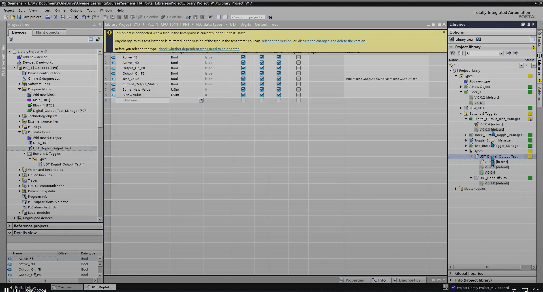Click the Save project toolbar icon
The height and width of the screenshot is (292, 543).
19,17
